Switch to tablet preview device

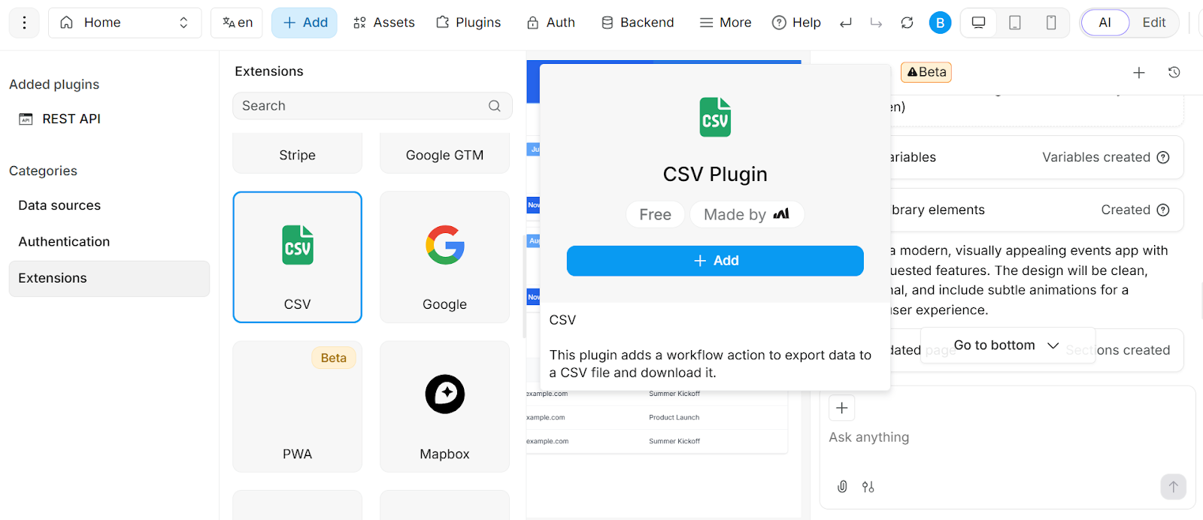1015,23
